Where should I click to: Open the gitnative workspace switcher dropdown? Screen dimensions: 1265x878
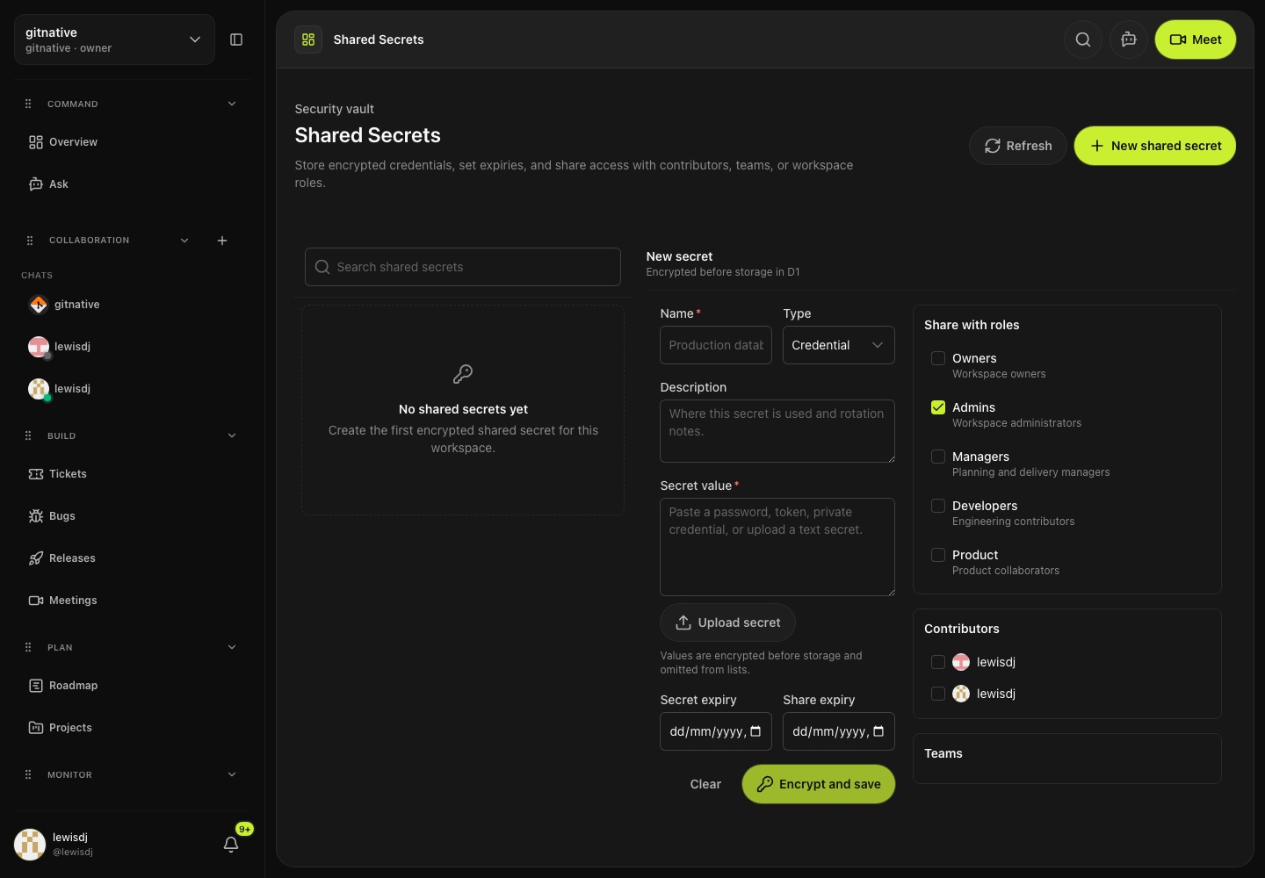114,40
